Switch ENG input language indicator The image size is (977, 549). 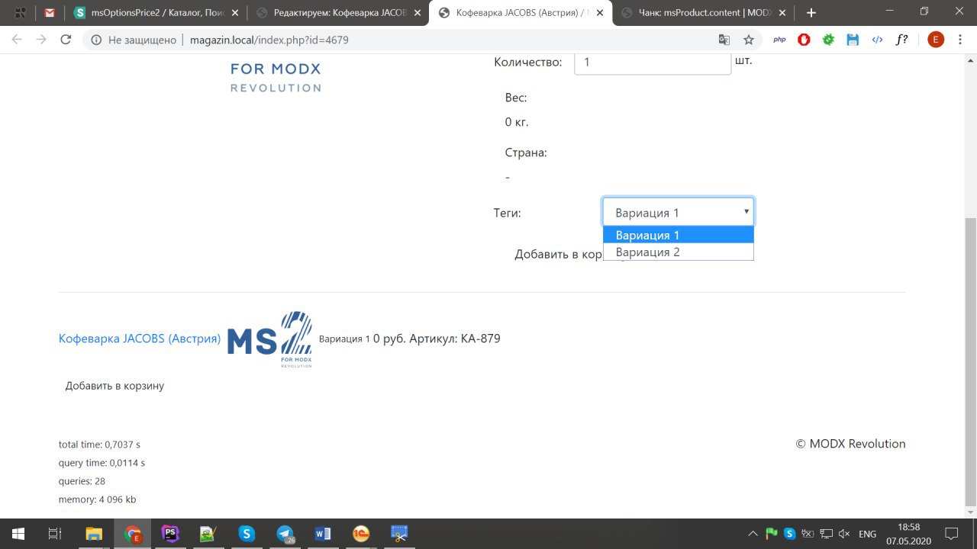point(867,534)
